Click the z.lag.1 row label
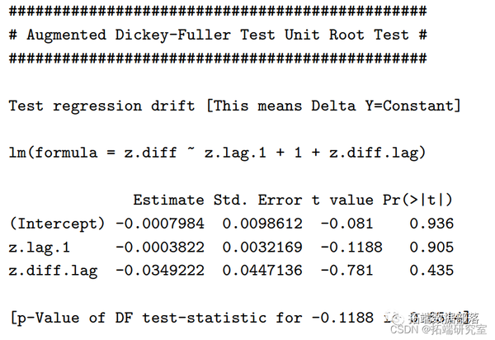495x340 pixels. point(40,247)
